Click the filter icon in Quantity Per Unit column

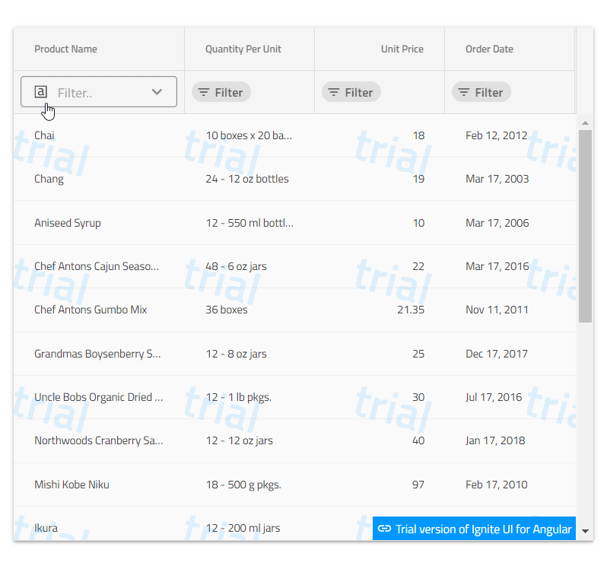coord(204,92)
